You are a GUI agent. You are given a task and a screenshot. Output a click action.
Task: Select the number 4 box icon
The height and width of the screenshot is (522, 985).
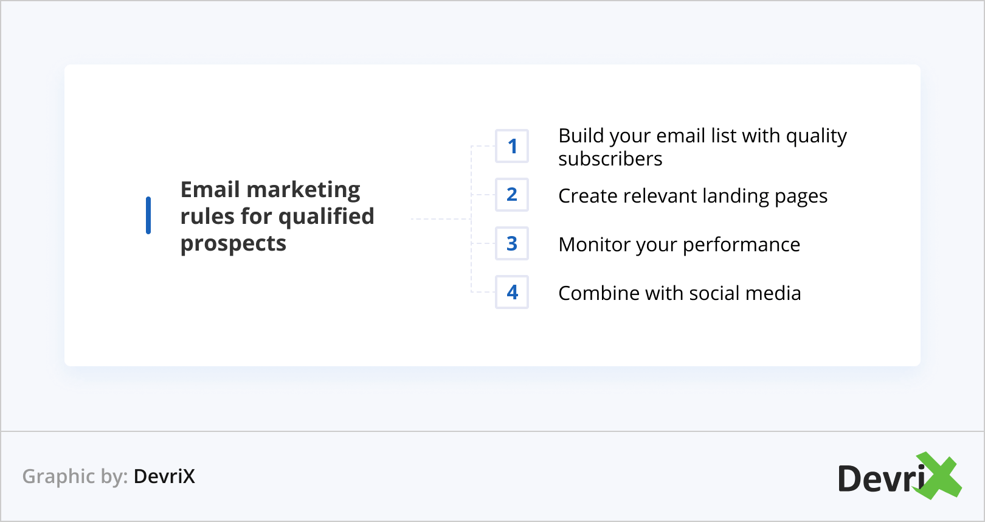[x=512, y=292]
